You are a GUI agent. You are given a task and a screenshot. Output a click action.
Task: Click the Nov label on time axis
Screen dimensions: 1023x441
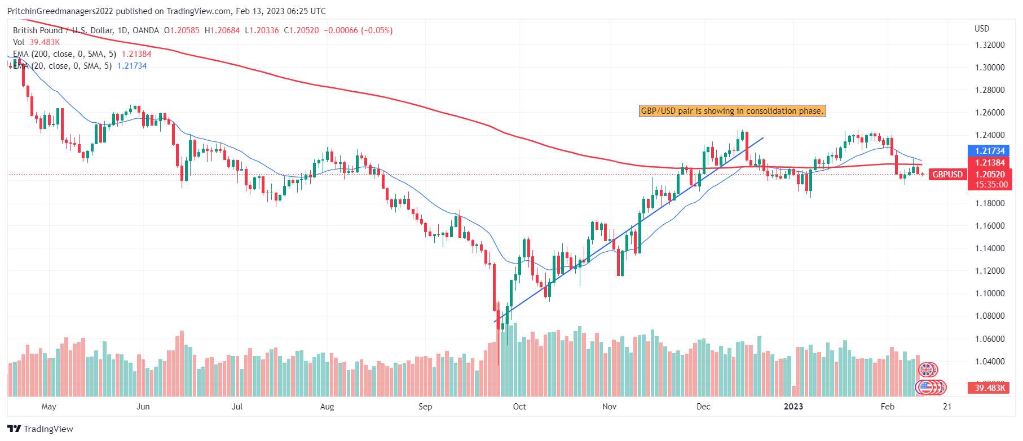(x=610, y=407)
